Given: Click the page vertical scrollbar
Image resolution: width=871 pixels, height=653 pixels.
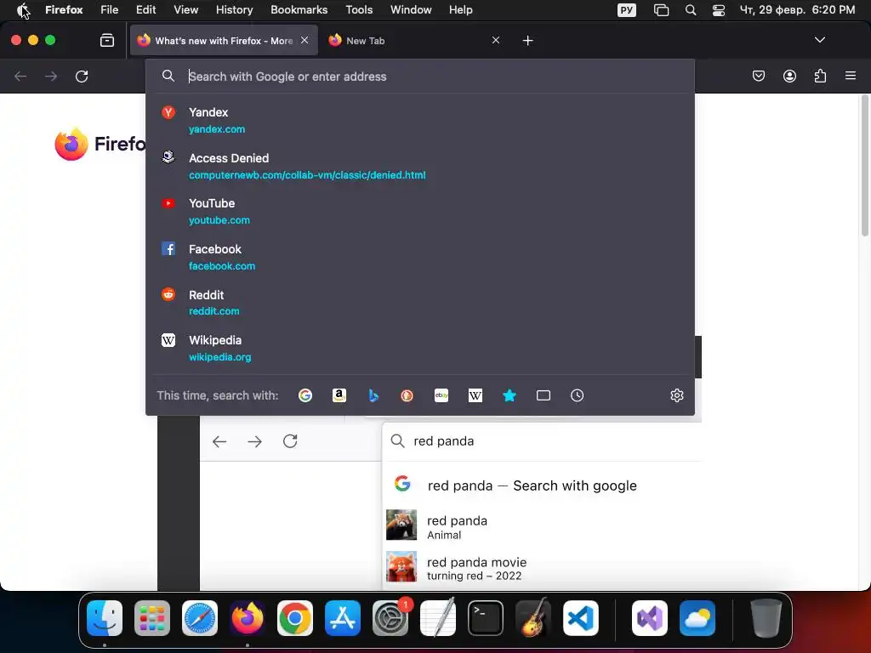Looking at the screenshot, I should click(x=864, y=167).
